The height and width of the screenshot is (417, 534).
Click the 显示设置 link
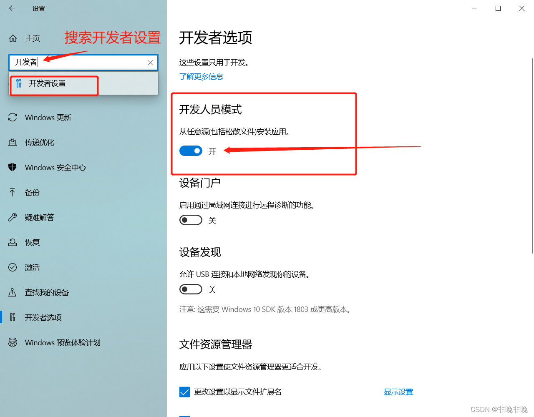pos(398,392)
